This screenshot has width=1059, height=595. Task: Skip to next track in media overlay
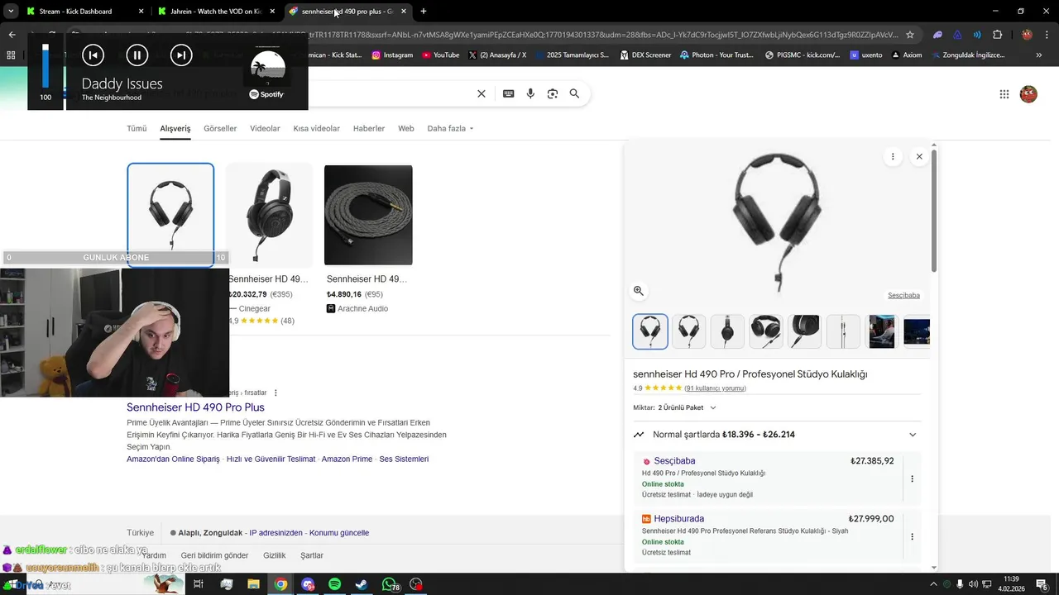point(180,55)
